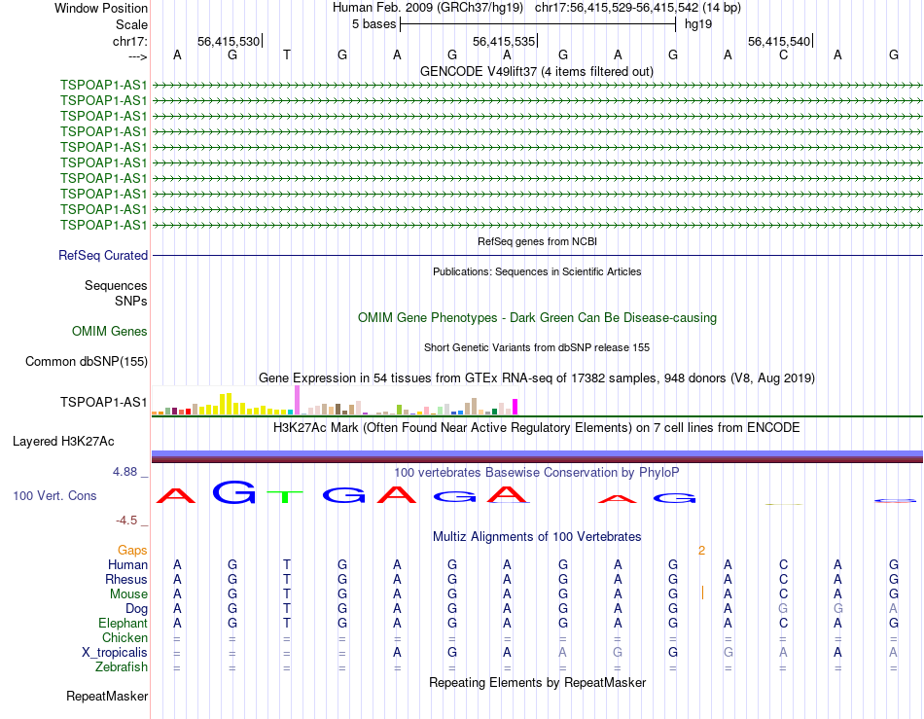Open the OMIM Gene Phenotypes track title

[537, 317]
